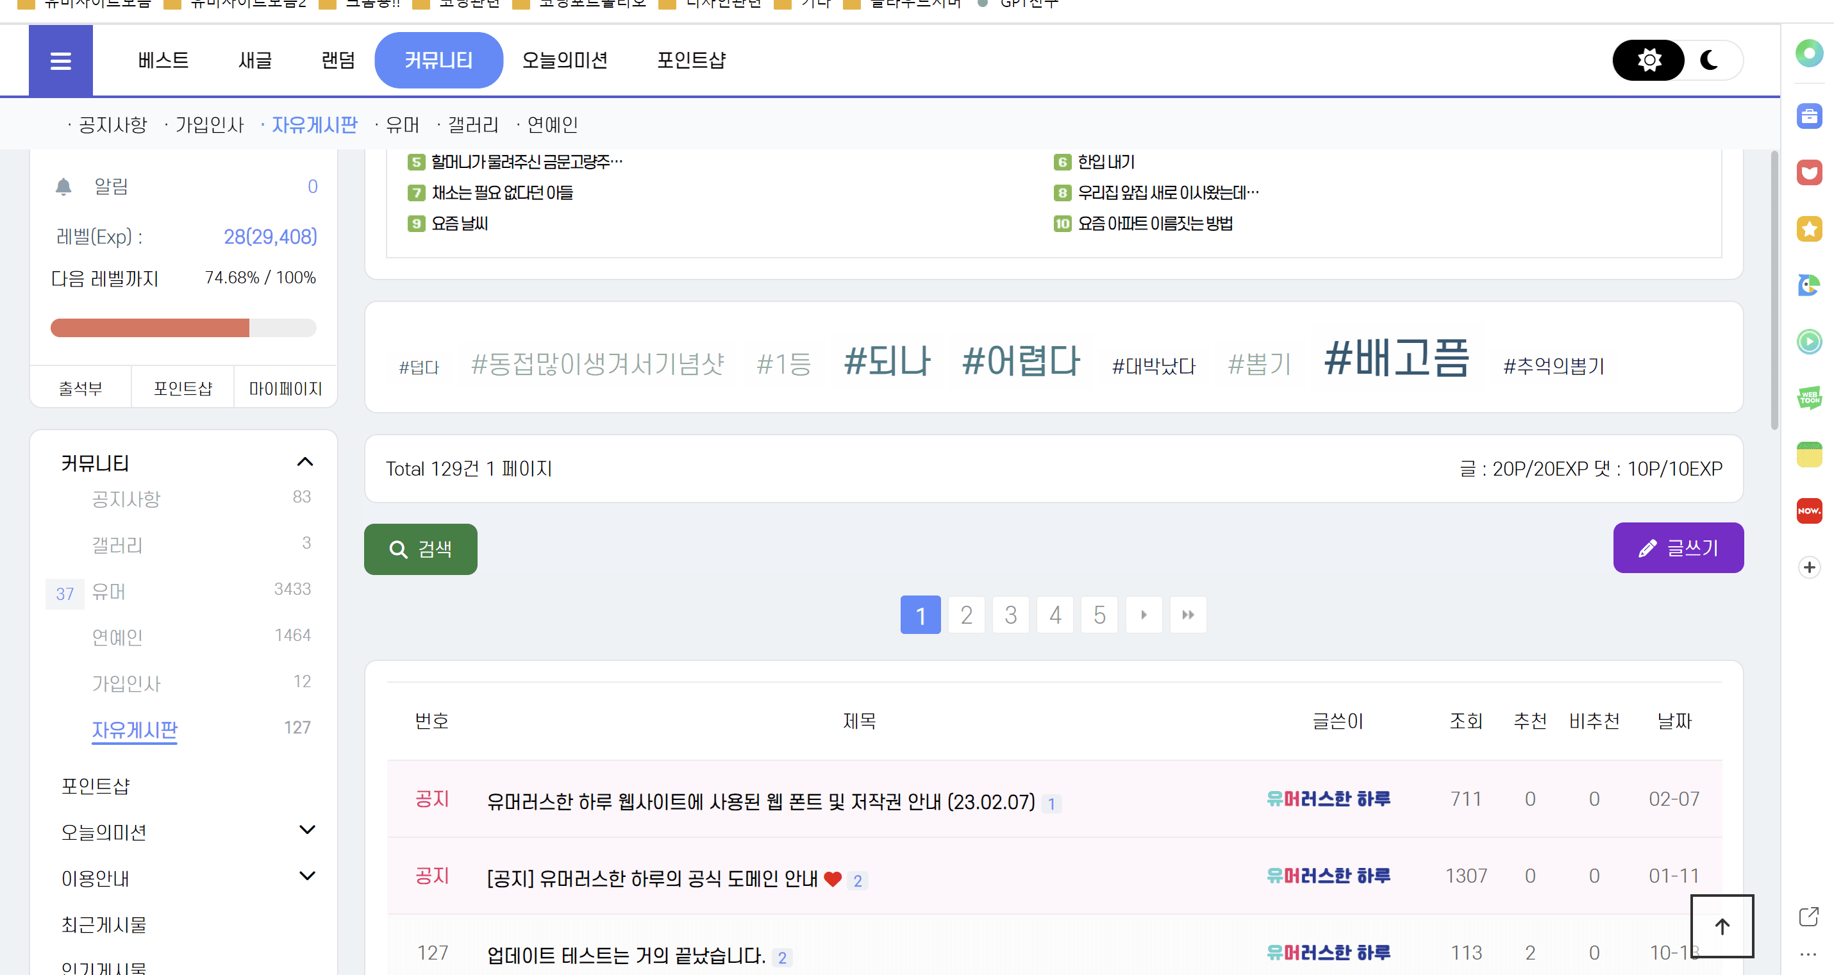Open the yellow star sidebar icon
This screenshot has width=1834, height=975.
point(1809,229)
